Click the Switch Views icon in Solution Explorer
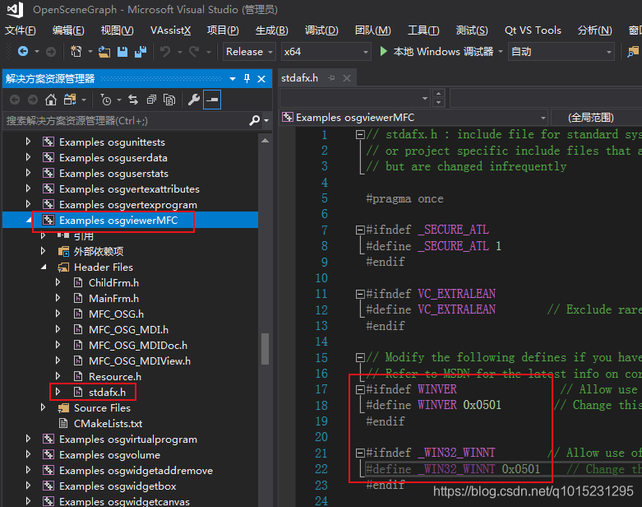Screen dimensions: 642x507 [70, 100]
